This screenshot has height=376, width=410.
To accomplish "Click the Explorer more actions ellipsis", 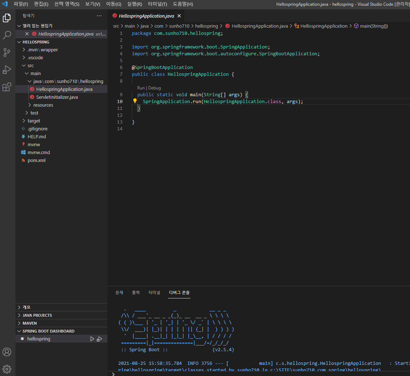I will (x=99, y=16).
